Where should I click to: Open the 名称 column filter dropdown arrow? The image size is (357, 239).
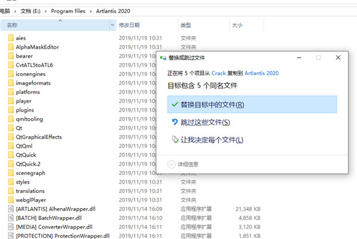pos(112,25)
